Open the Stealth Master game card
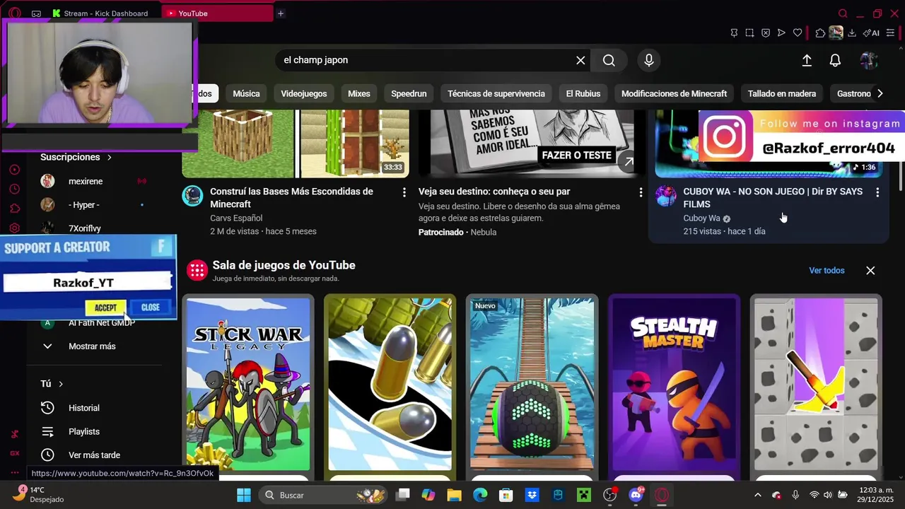Screen dimensions: 905x509 pyautogui.click(x=674, y=384)
